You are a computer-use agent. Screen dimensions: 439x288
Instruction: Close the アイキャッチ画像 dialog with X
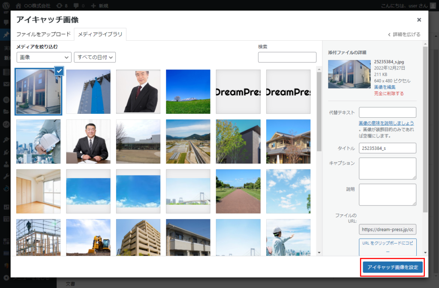tap(419, 20)
